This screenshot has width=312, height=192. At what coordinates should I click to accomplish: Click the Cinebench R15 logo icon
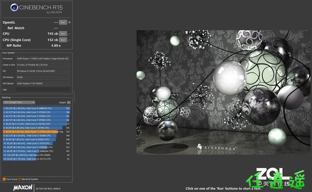tap(14, 7)
